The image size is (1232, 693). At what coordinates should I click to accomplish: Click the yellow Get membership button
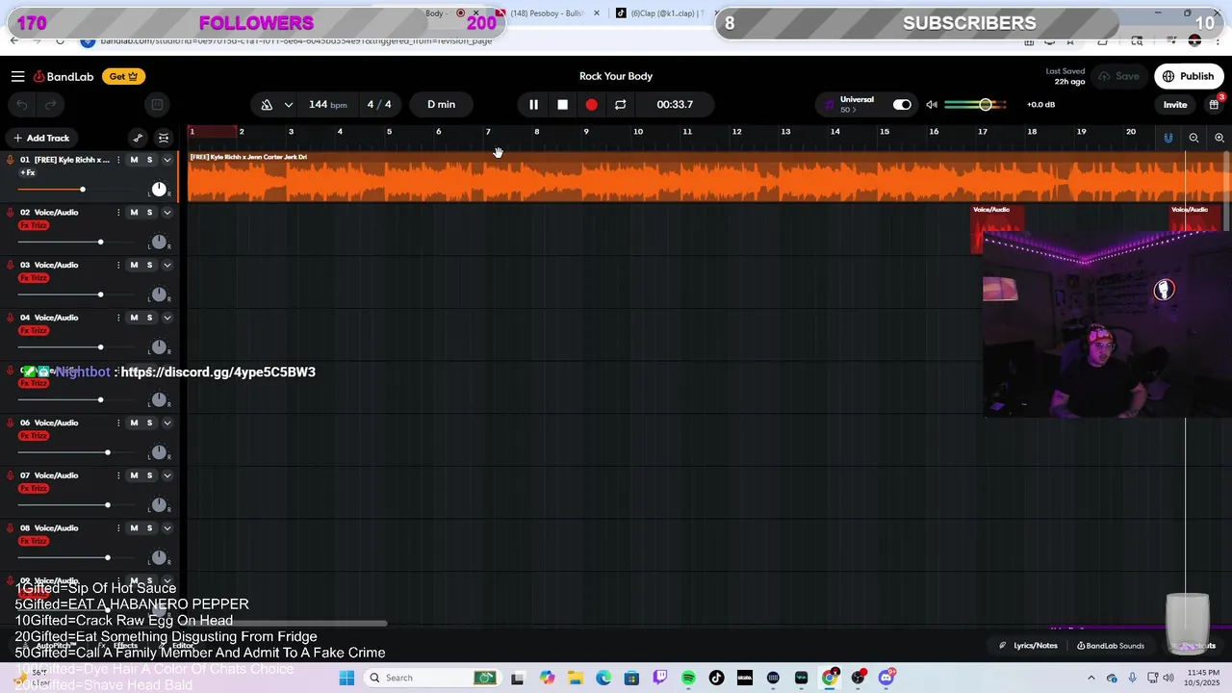124,76
